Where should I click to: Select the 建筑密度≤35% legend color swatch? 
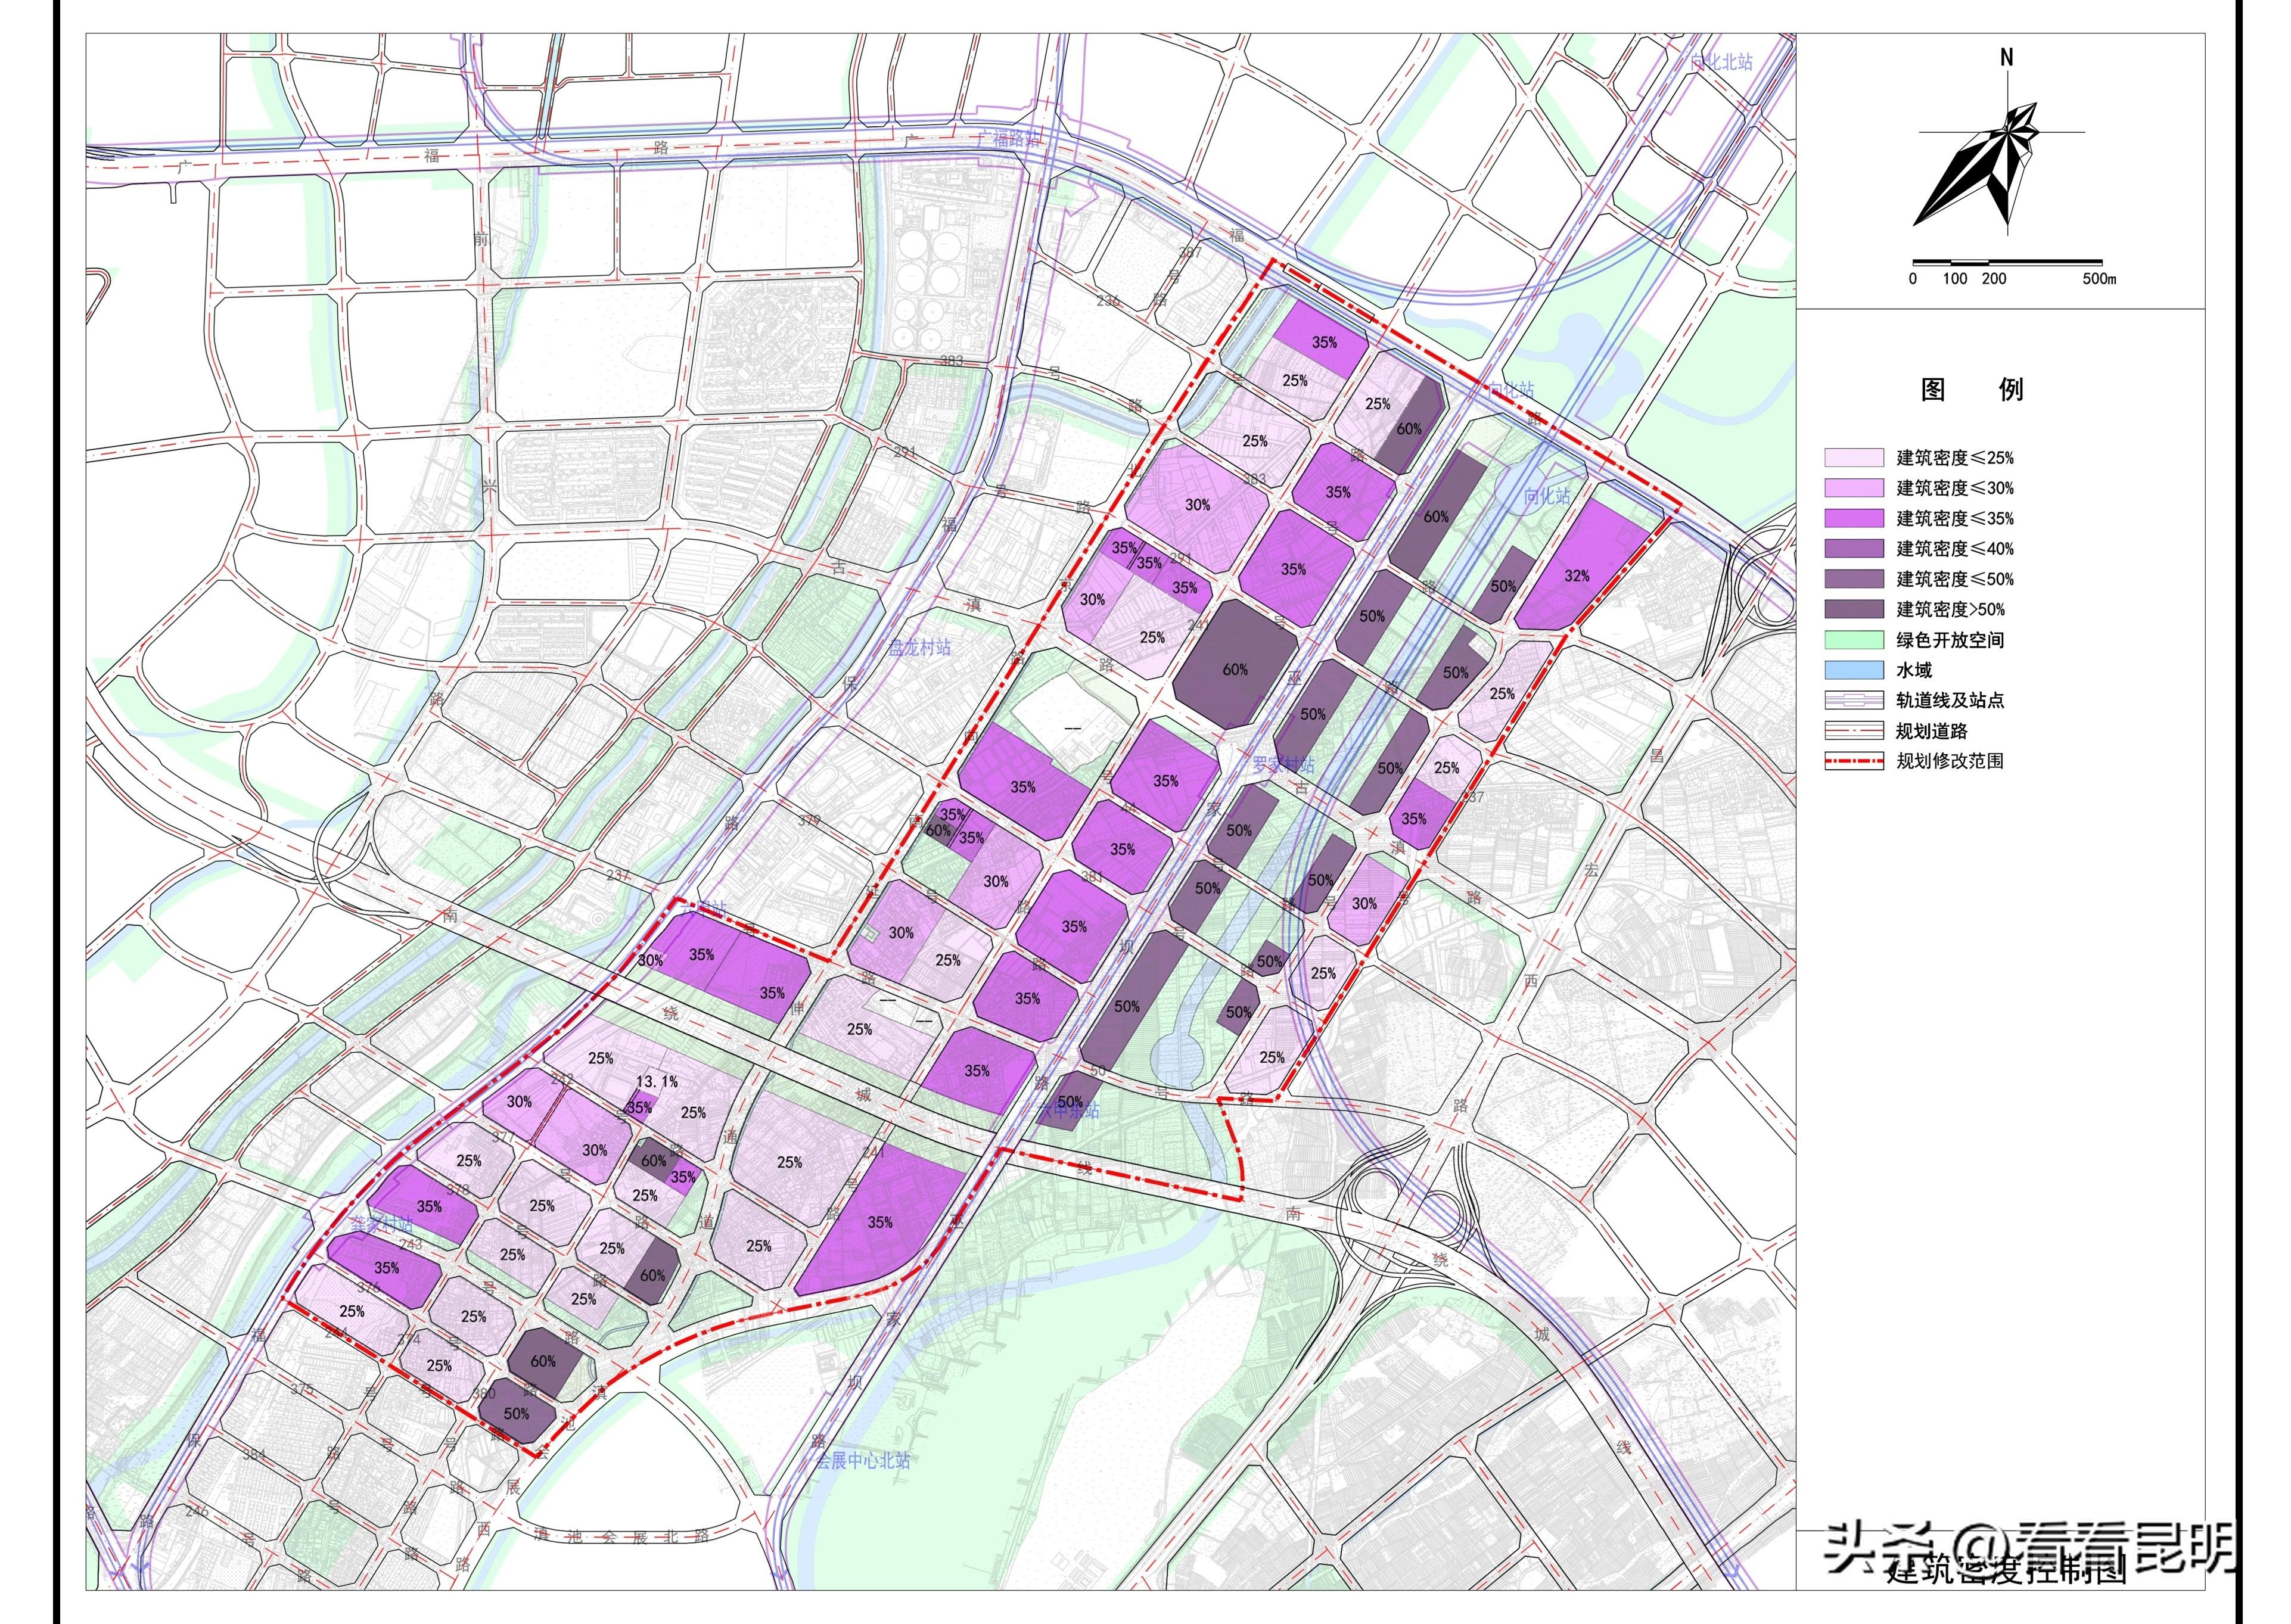point(1854,518)
